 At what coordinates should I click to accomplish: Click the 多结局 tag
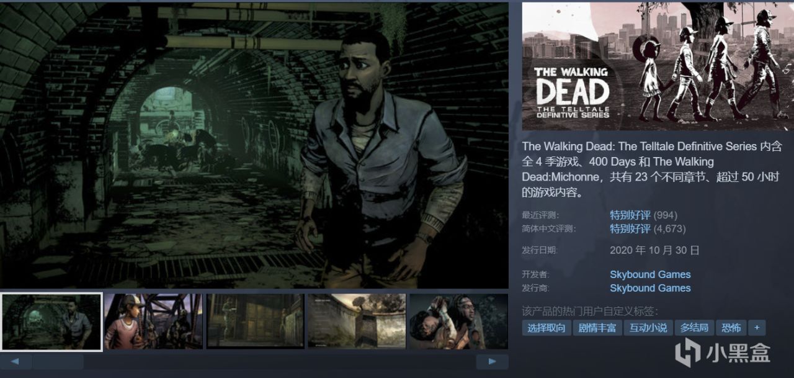pyautogui.click(x=694, y=328)
